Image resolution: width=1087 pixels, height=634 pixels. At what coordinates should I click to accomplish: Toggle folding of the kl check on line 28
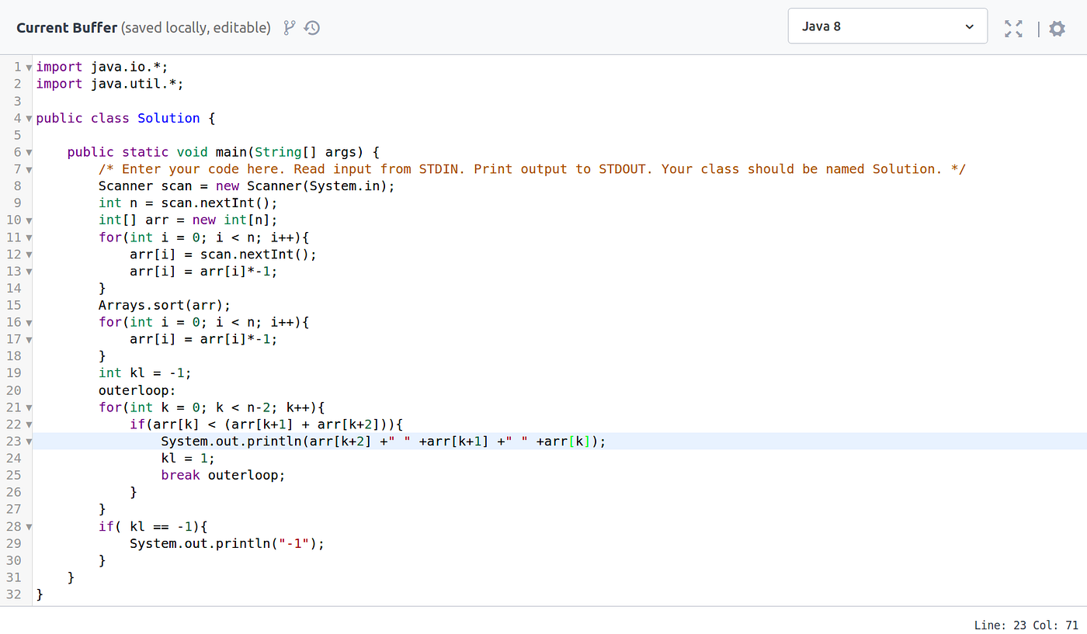coord(28,526)
